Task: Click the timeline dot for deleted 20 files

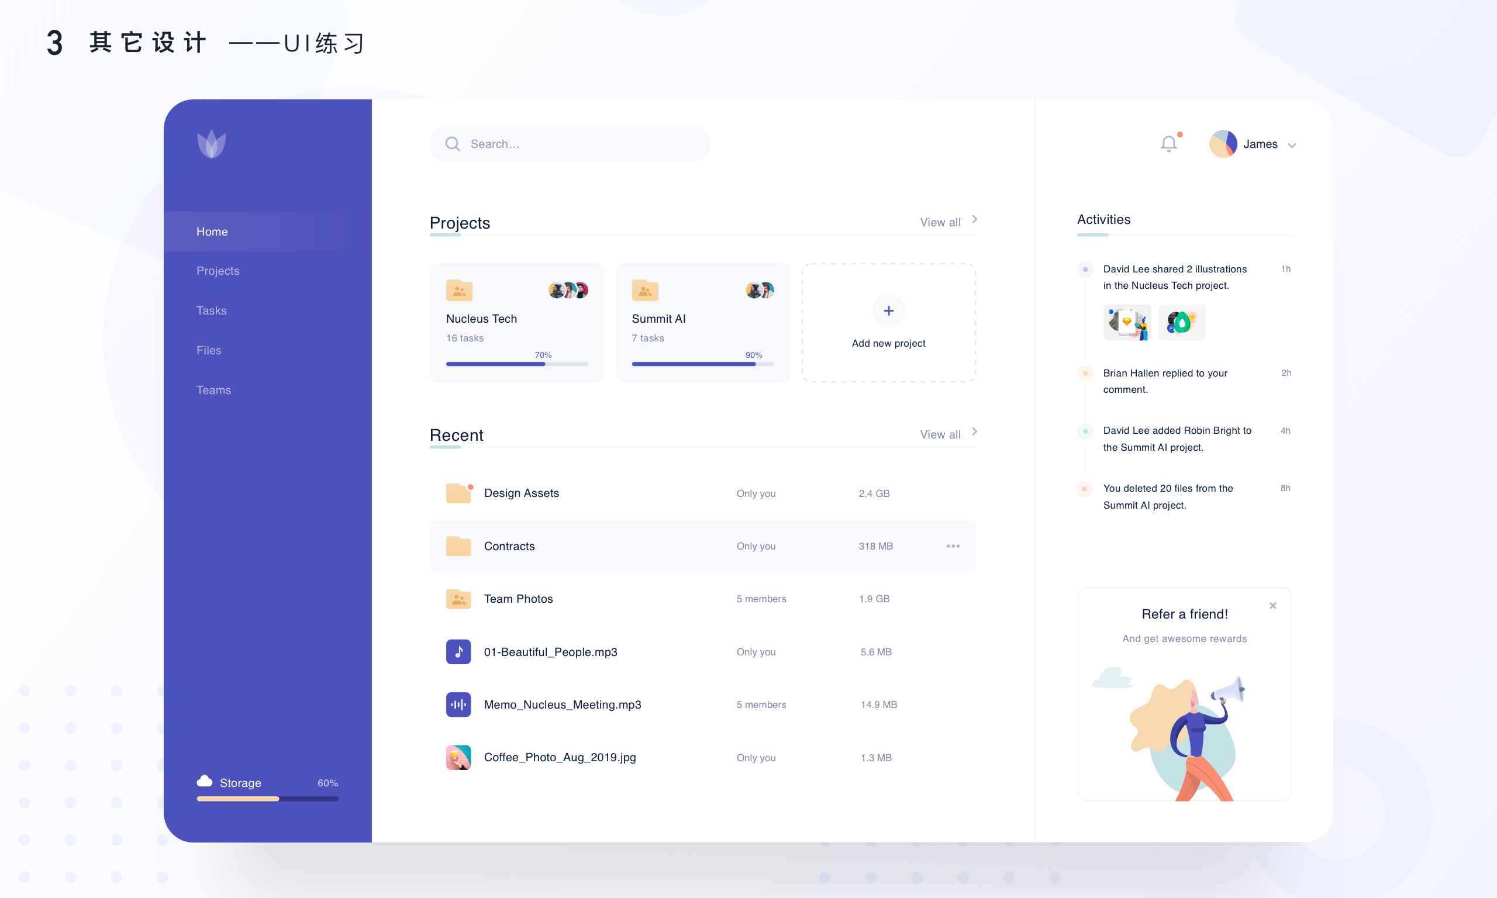Action: click(x=1085, y=489)
